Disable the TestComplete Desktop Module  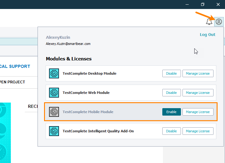click(172, 73)
